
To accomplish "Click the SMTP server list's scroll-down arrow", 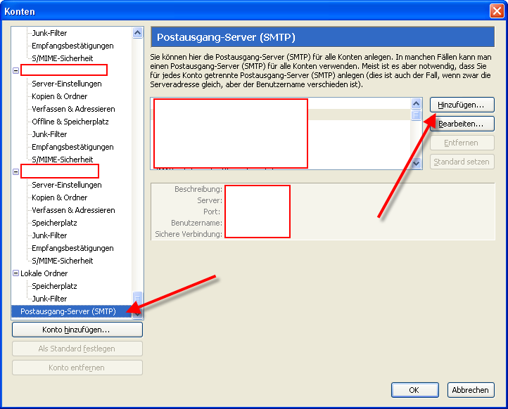I will point(416,162).
